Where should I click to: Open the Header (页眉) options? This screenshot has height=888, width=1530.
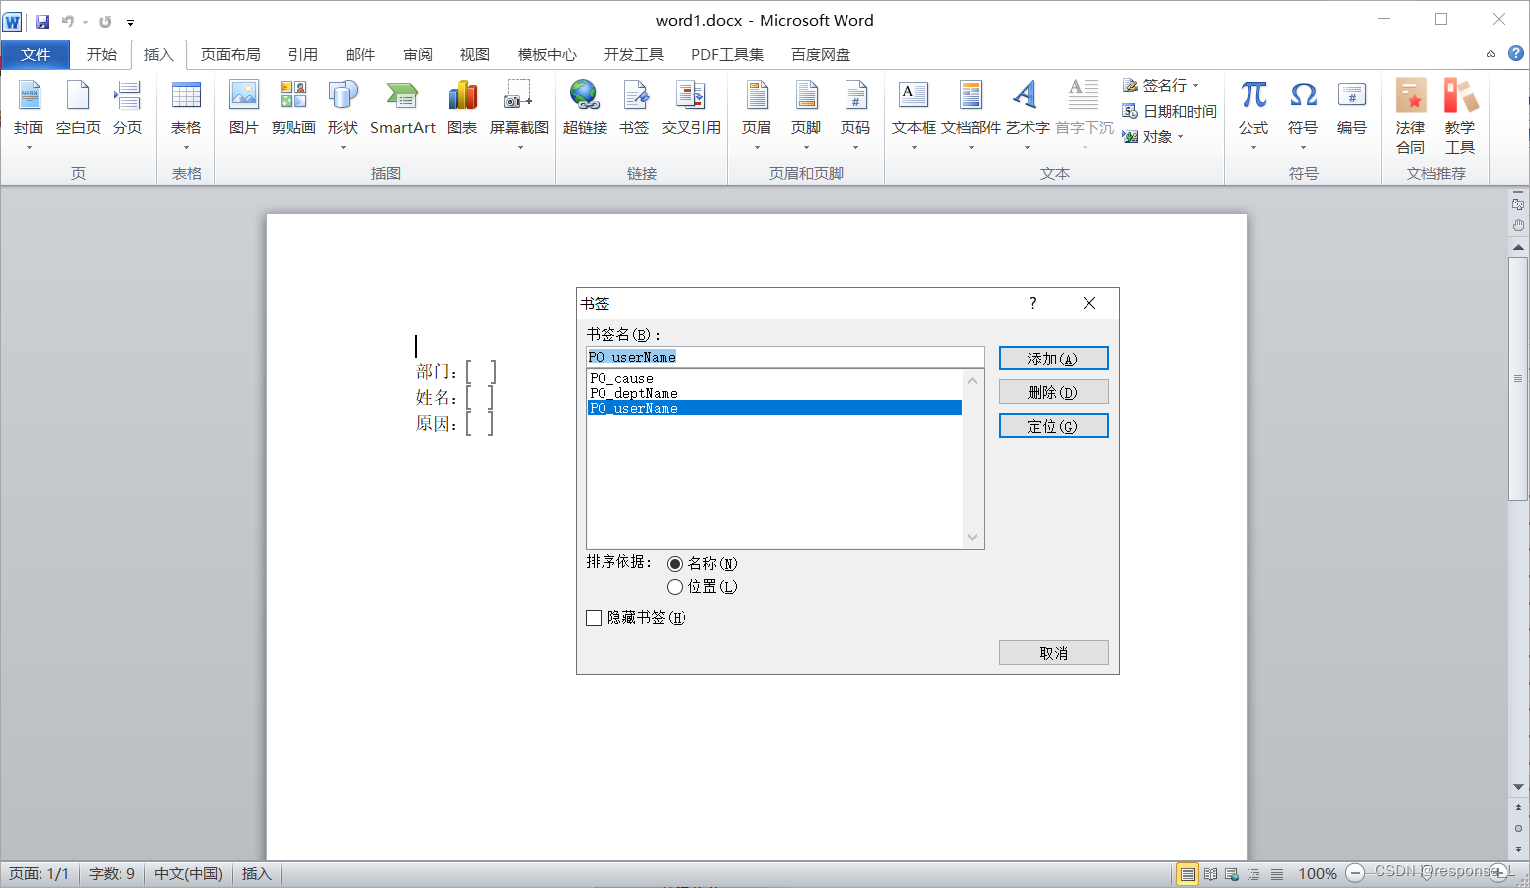coord(757,114)
